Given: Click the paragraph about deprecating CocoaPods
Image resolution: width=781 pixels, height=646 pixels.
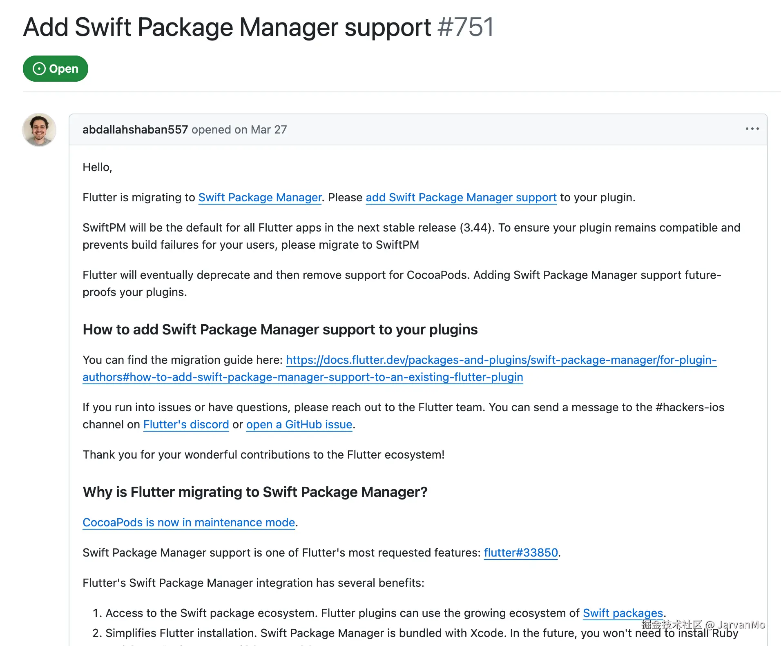Looking at the screenshot, I should click(402, 284).
